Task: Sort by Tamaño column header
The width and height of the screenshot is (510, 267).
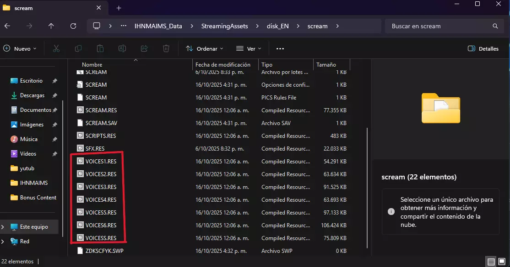Action: [326, 64]
